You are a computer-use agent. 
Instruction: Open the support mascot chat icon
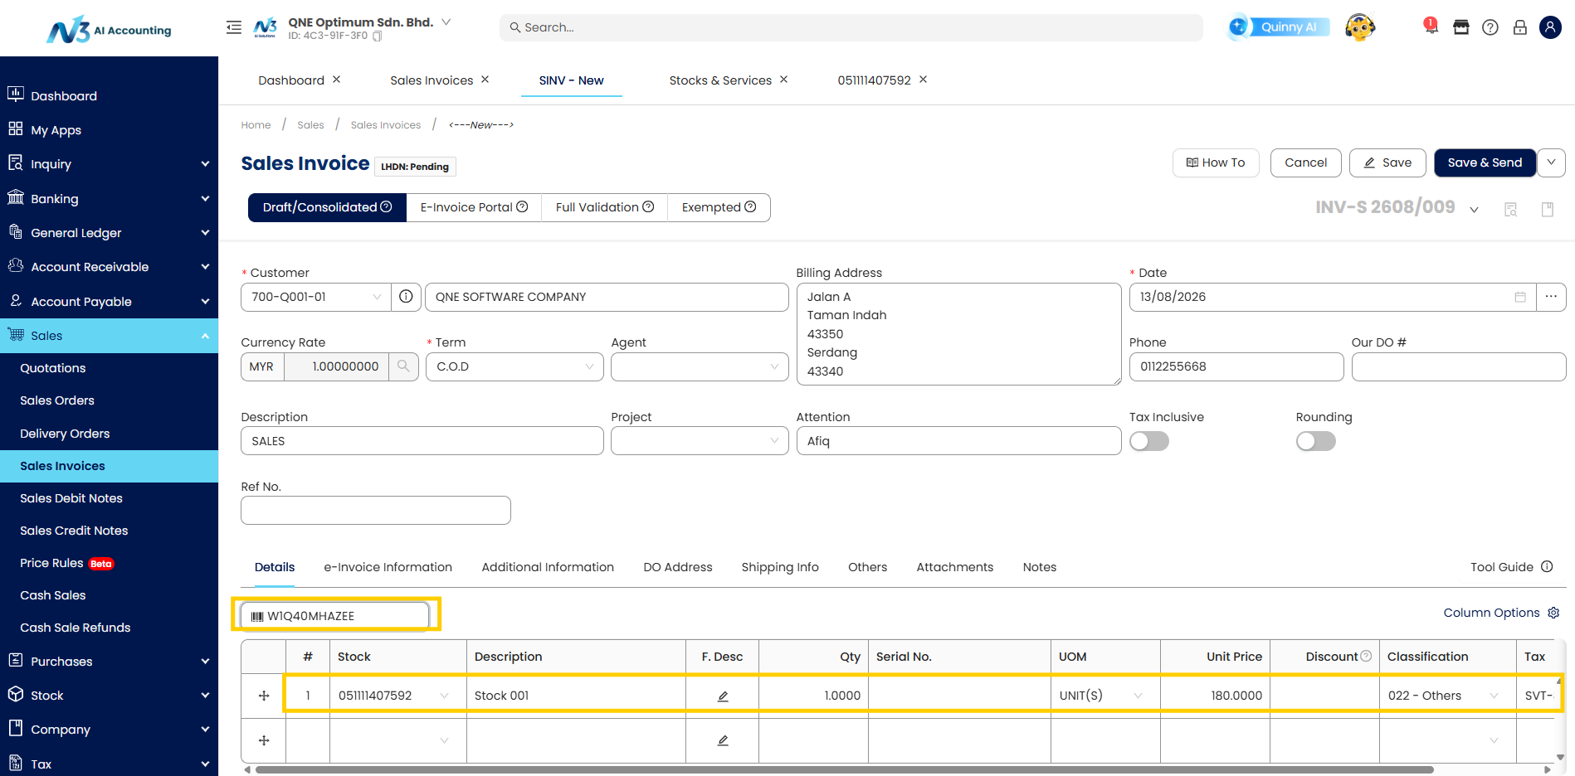click(1360, 27)
